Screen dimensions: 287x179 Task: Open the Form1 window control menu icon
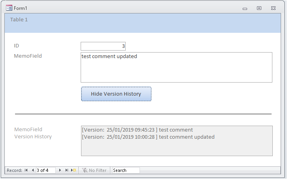[9, 8]
